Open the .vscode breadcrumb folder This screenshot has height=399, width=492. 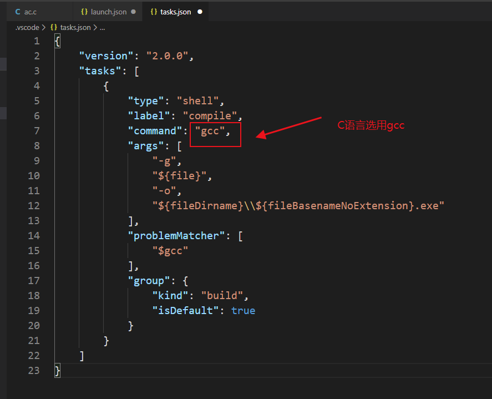pos(27,28)
